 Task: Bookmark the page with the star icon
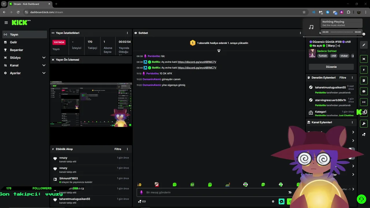(x=304, y=12)
